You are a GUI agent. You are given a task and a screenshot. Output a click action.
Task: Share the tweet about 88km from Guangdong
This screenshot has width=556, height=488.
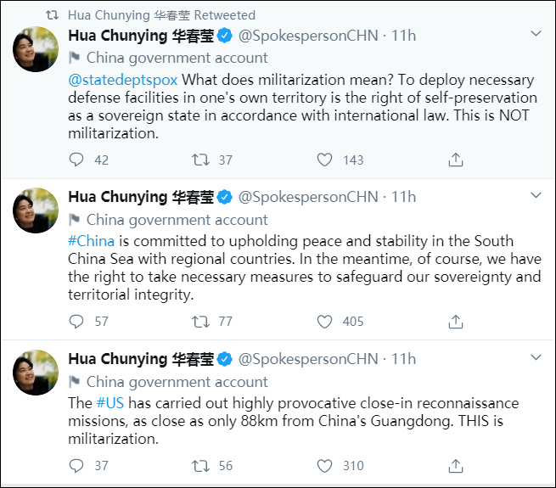coord(455,465)
